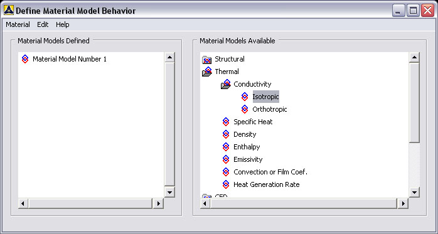Click the Emissivity diamond icon
438x234 pixels.
(226, 159)
